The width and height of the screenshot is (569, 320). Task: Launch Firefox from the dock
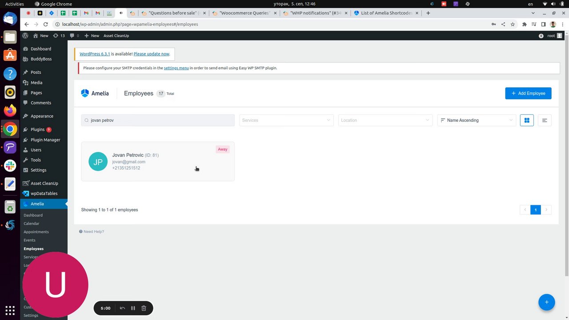tap(10, 110)
